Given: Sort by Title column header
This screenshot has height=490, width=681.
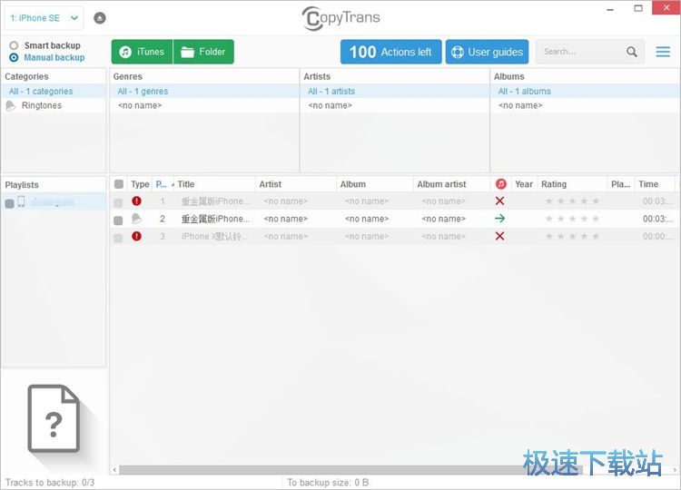Looking at the screenshot, I should pyautogui.click(x=215, y=184).
